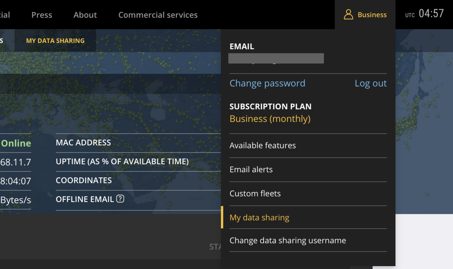Open the Business account dropdown

365,15
